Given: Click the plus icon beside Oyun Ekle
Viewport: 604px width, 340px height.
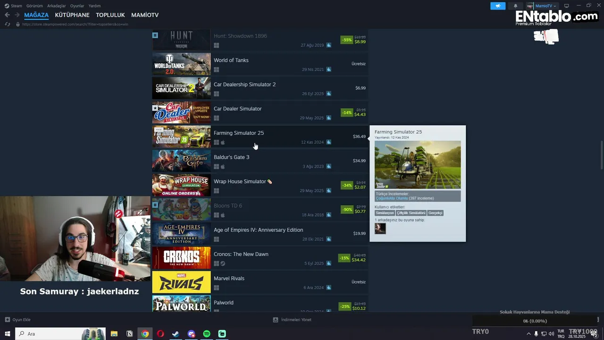Looking at the screenshot, I should (x=7, y=320).
